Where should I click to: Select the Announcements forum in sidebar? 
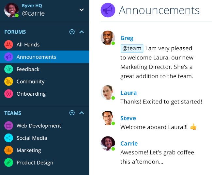(x=36, y=57)
